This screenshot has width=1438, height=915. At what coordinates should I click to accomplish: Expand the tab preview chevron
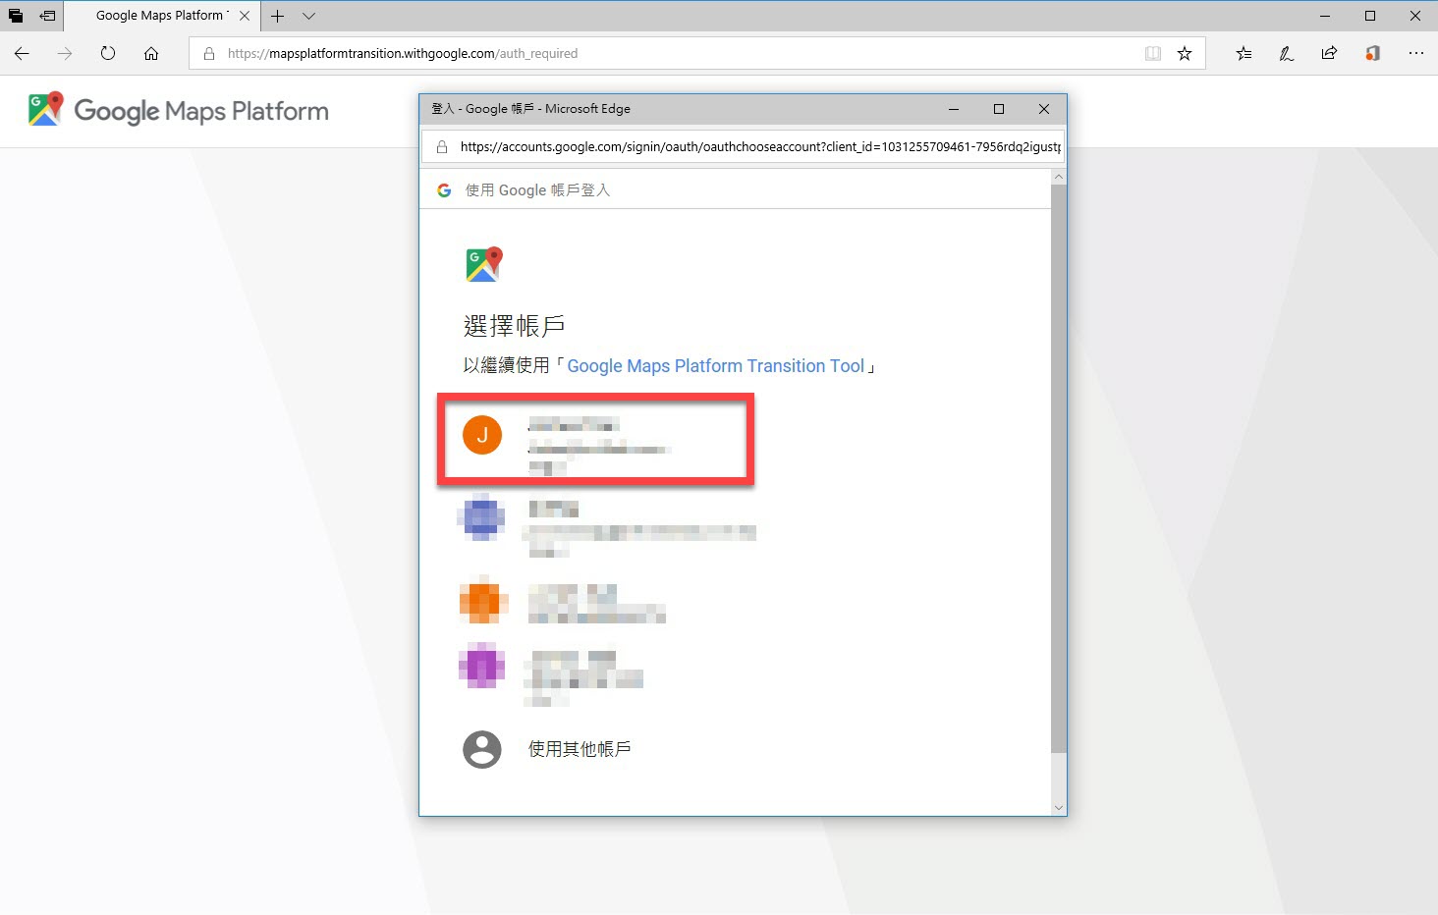point(308,16)
